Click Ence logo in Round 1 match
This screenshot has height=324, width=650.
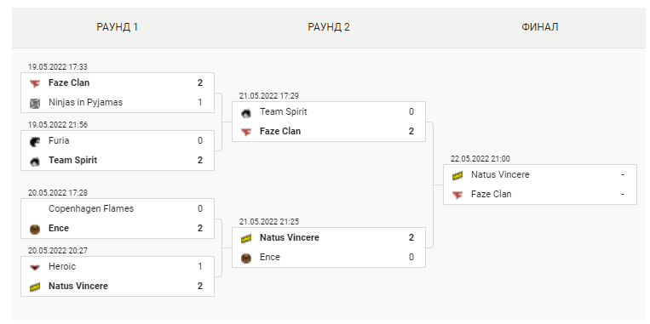coord(35,230)
